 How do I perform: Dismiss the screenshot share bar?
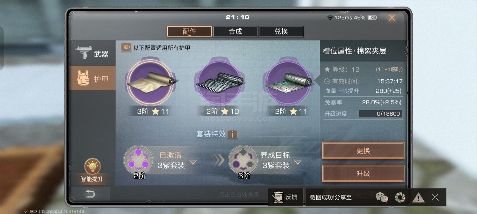tap(435, 197)
